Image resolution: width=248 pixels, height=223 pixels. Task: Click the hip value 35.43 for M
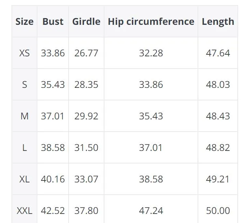(x=151, y=116)
